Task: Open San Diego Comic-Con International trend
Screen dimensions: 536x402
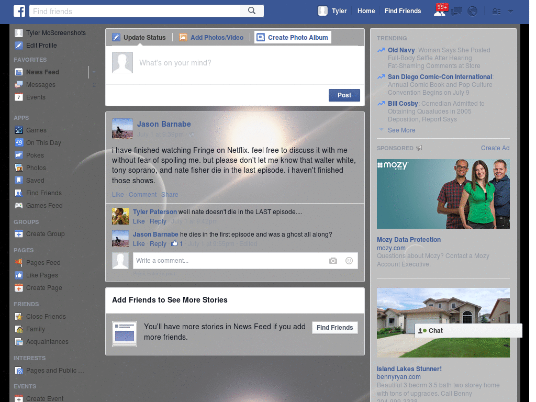Action: [440, 76]
